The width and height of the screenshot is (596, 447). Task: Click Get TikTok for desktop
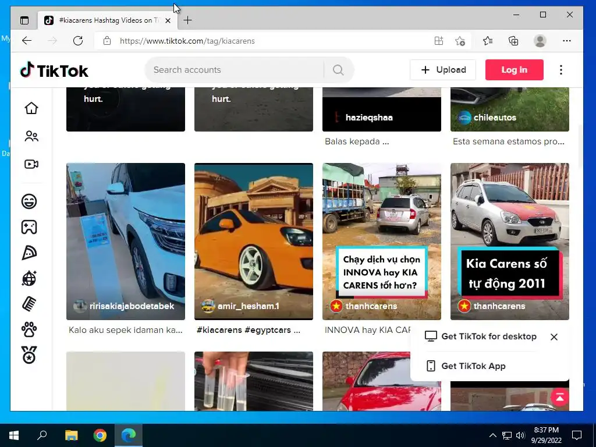[480, 336]
